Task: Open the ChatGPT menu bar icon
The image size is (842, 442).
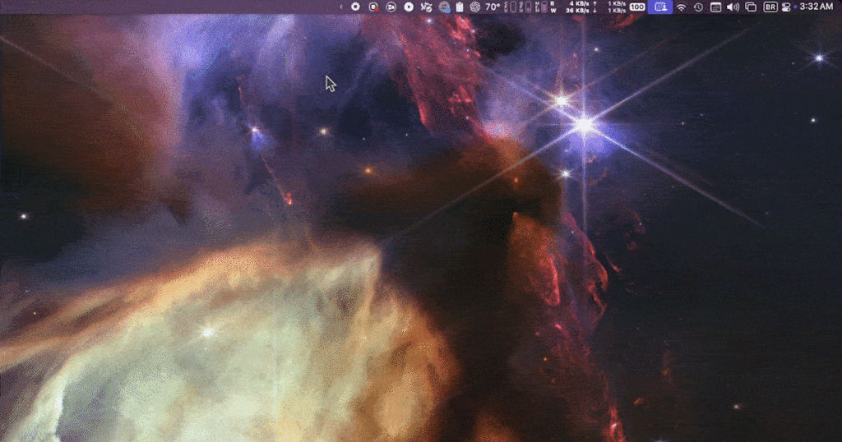Action: coord(474,7)
